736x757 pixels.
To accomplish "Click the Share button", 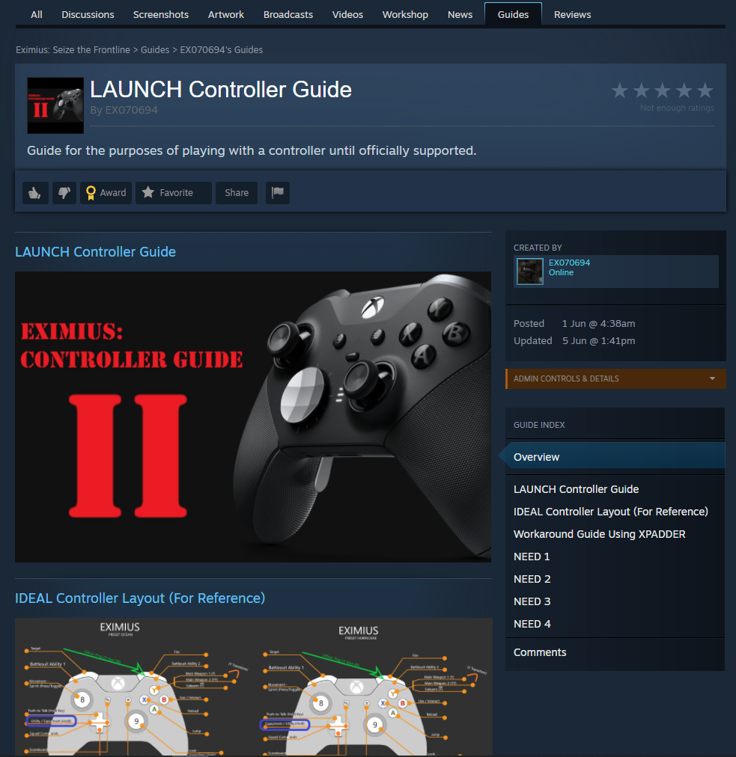I will [x=237, y=193].
